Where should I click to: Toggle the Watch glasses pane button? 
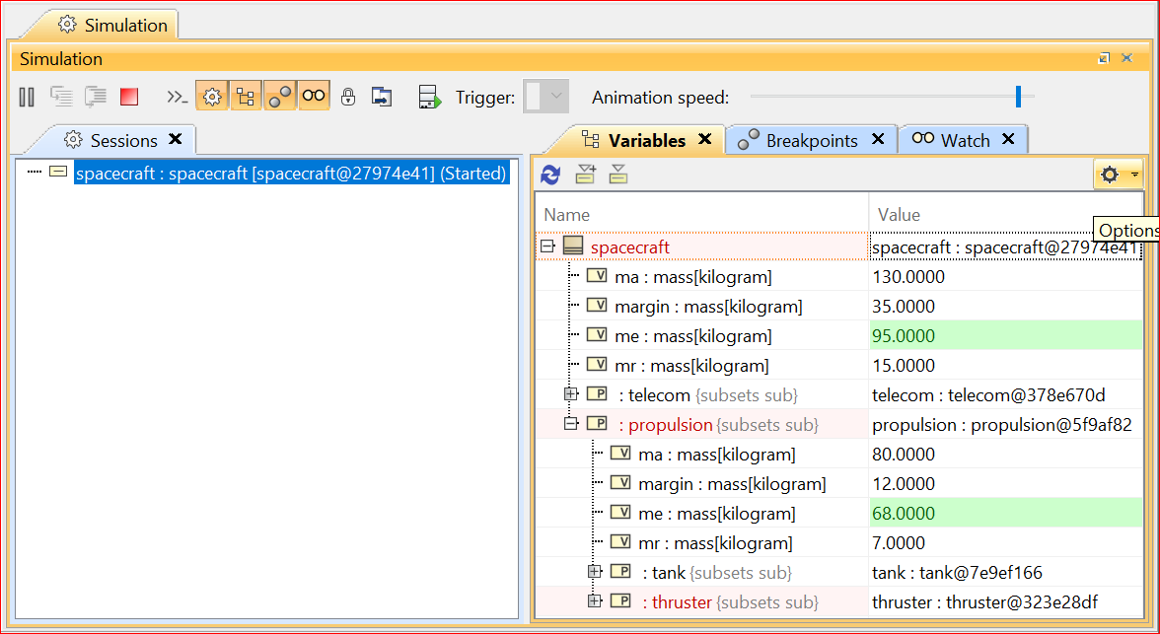coord(314,97)
